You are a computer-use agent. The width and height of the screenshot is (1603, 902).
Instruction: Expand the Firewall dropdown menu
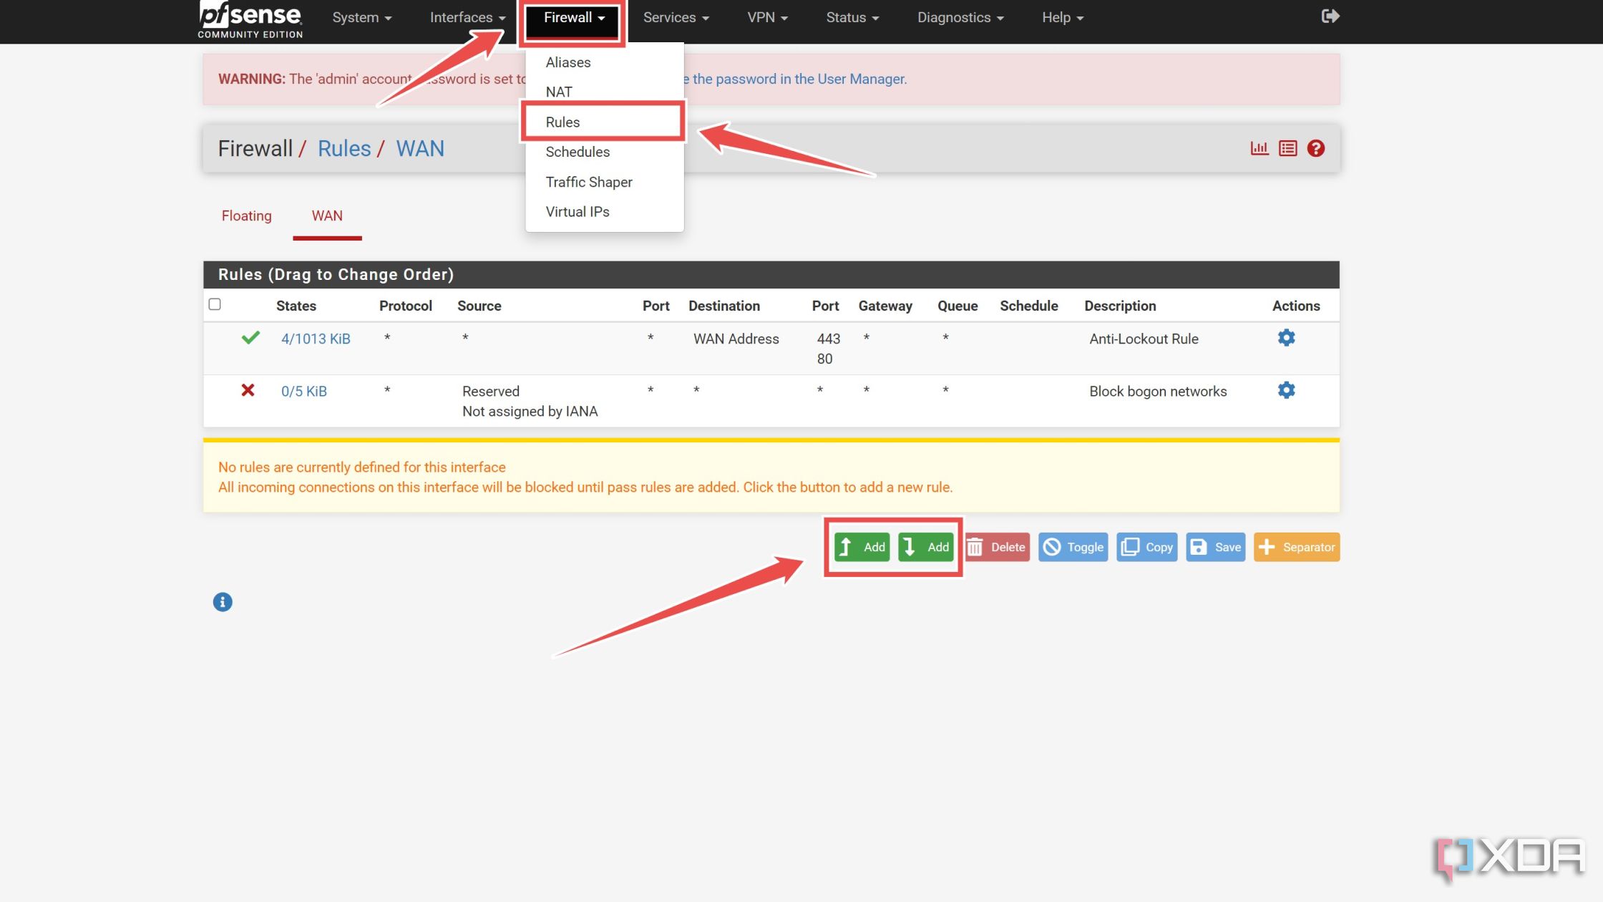(x=571, y=16)
